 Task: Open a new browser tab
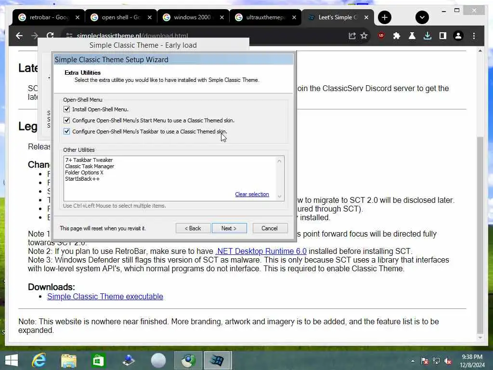385,17
